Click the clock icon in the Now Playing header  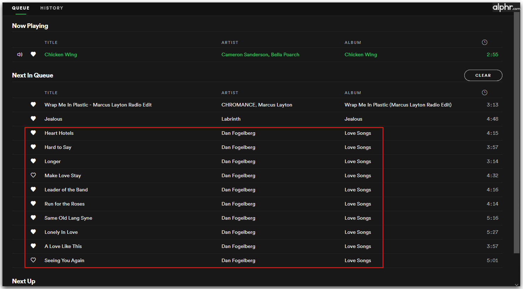[484, 42]
